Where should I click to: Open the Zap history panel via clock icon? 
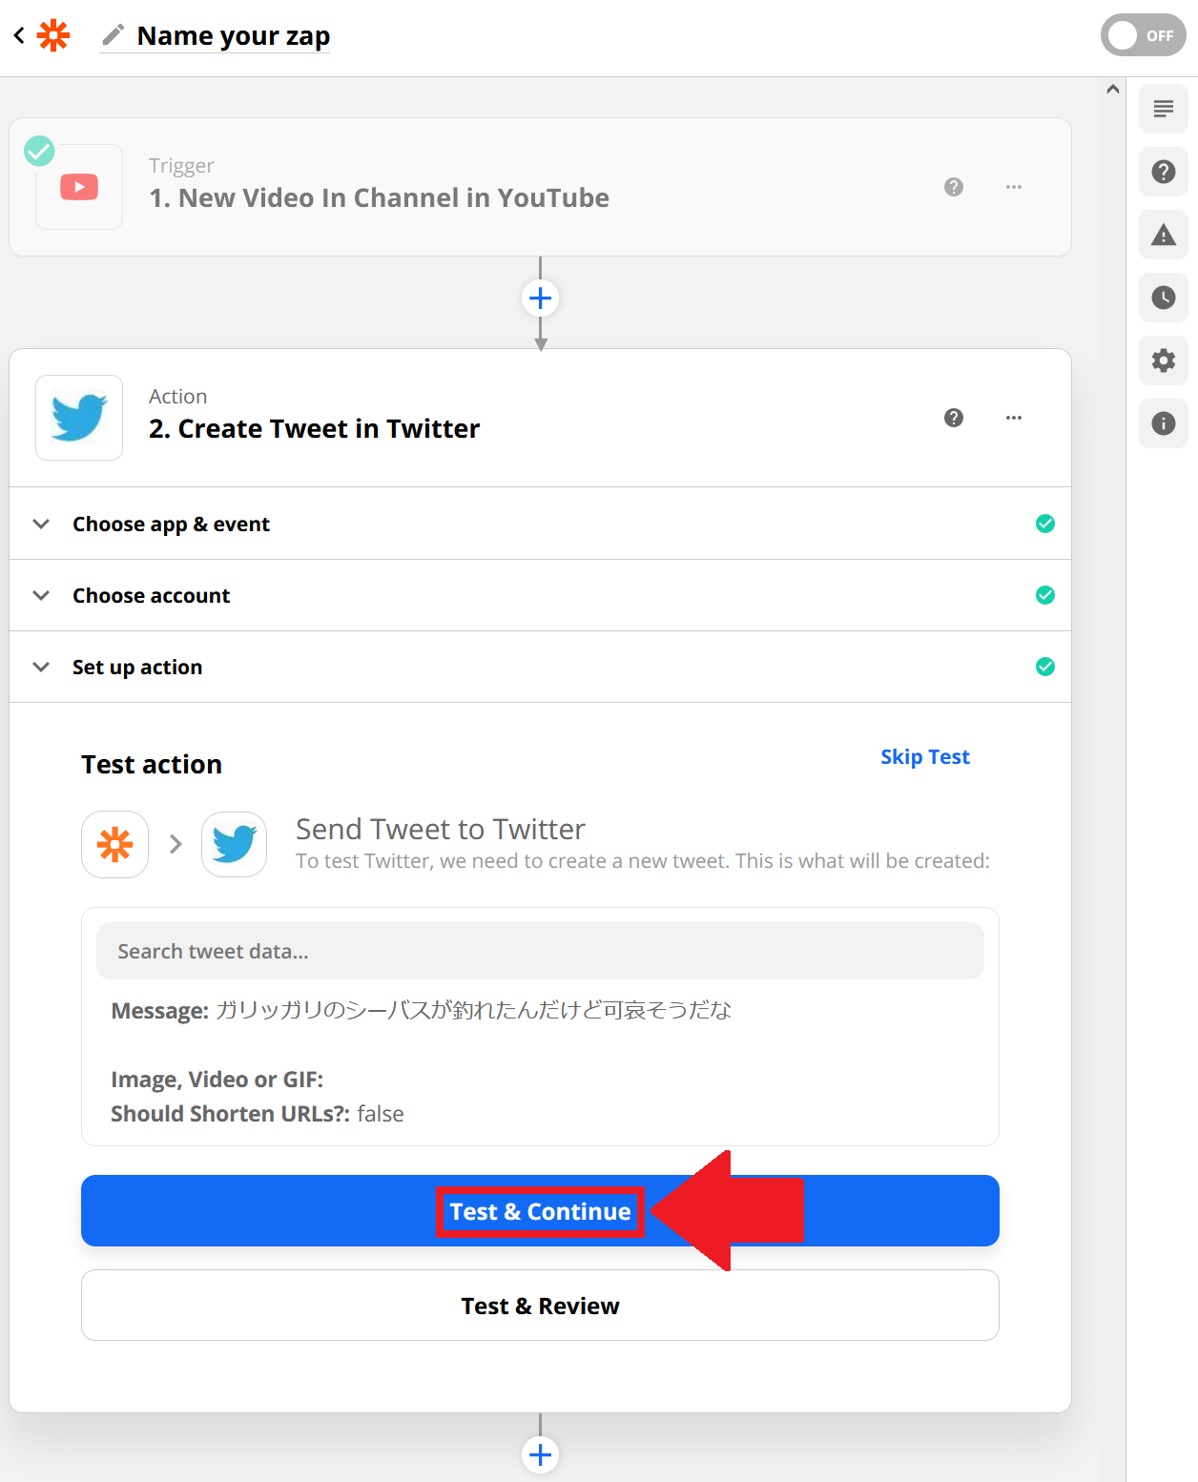(1163, 298)
